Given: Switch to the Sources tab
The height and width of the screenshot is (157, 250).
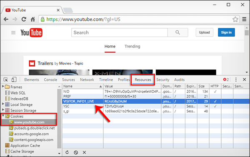Looking at the screenshot, I should tap(68, 80).
